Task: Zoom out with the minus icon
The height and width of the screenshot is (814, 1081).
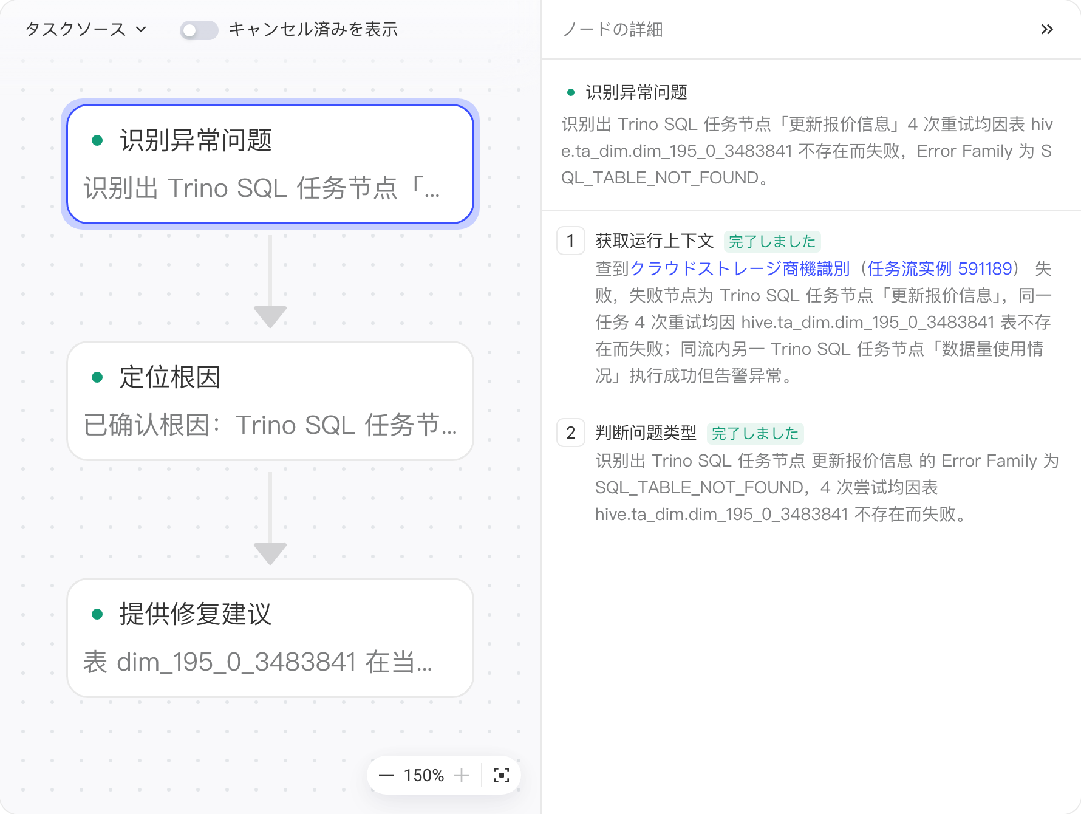Action: tap(386, 775)
